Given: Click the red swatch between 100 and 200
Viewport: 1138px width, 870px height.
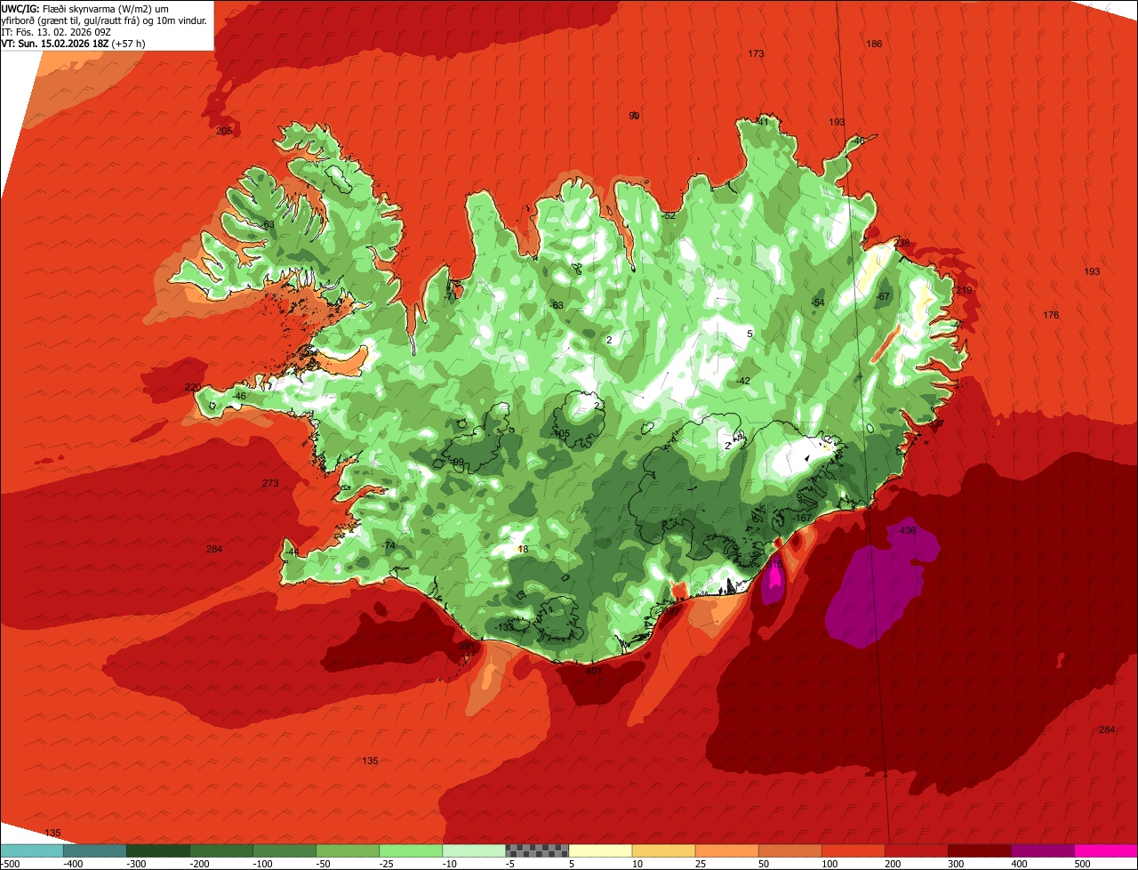Looking at the screenshot, I should (853, 850).
